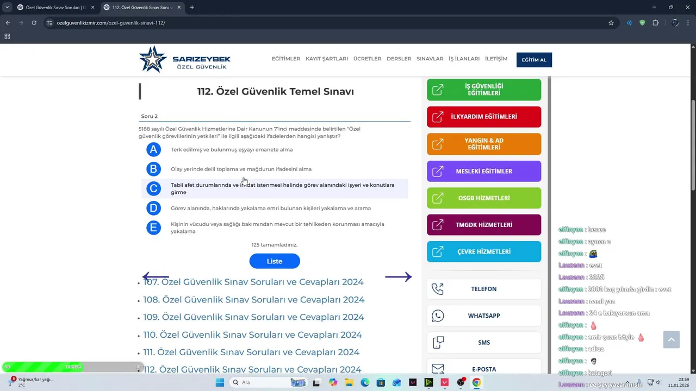Click the İlkyardım Eğitimleri external-link icon
Viewport: 696px width, 391px height.
438,117
